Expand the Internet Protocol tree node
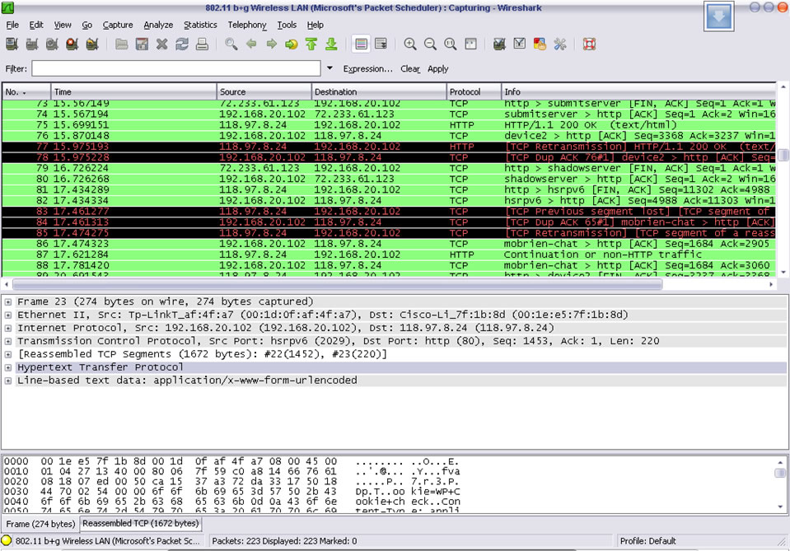This screenshot has height=551, width=790. (x=8, y=328)
